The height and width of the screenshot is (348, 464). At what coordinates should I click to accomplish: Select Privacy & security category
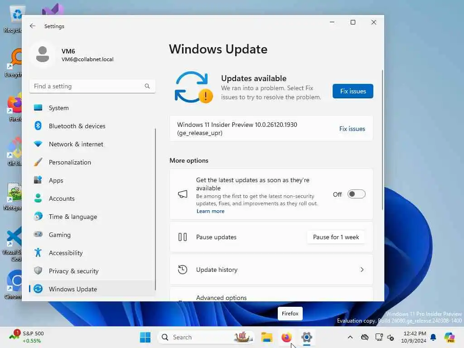(x=92, y=271)
